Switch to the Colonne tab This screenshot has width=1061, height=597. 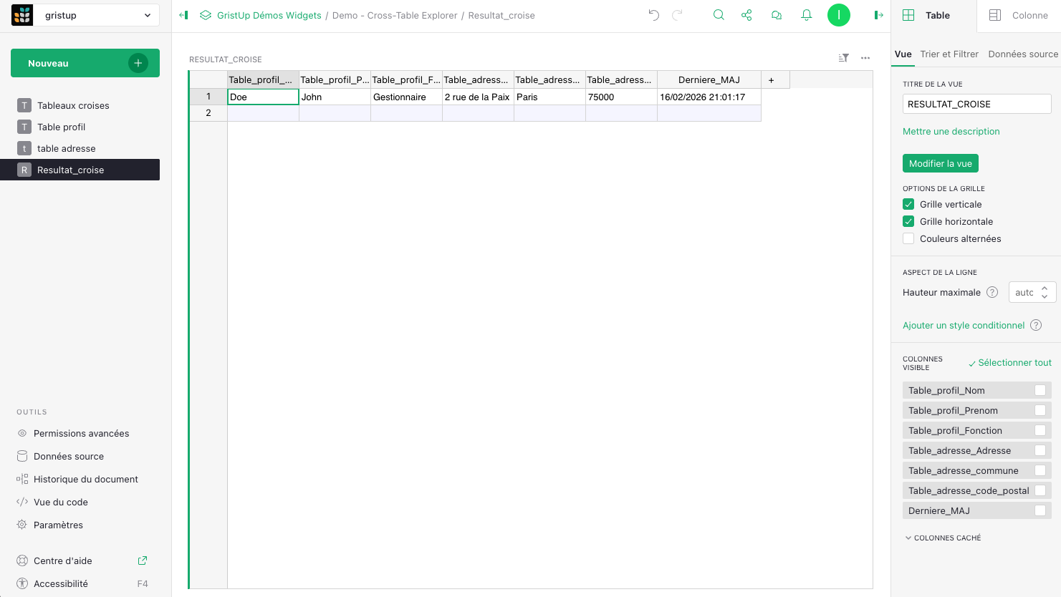[1019, 15]
